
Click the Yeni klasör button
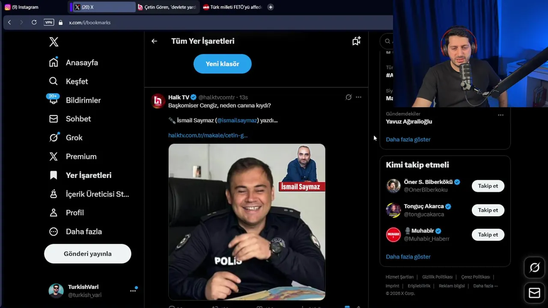point(222,64)
